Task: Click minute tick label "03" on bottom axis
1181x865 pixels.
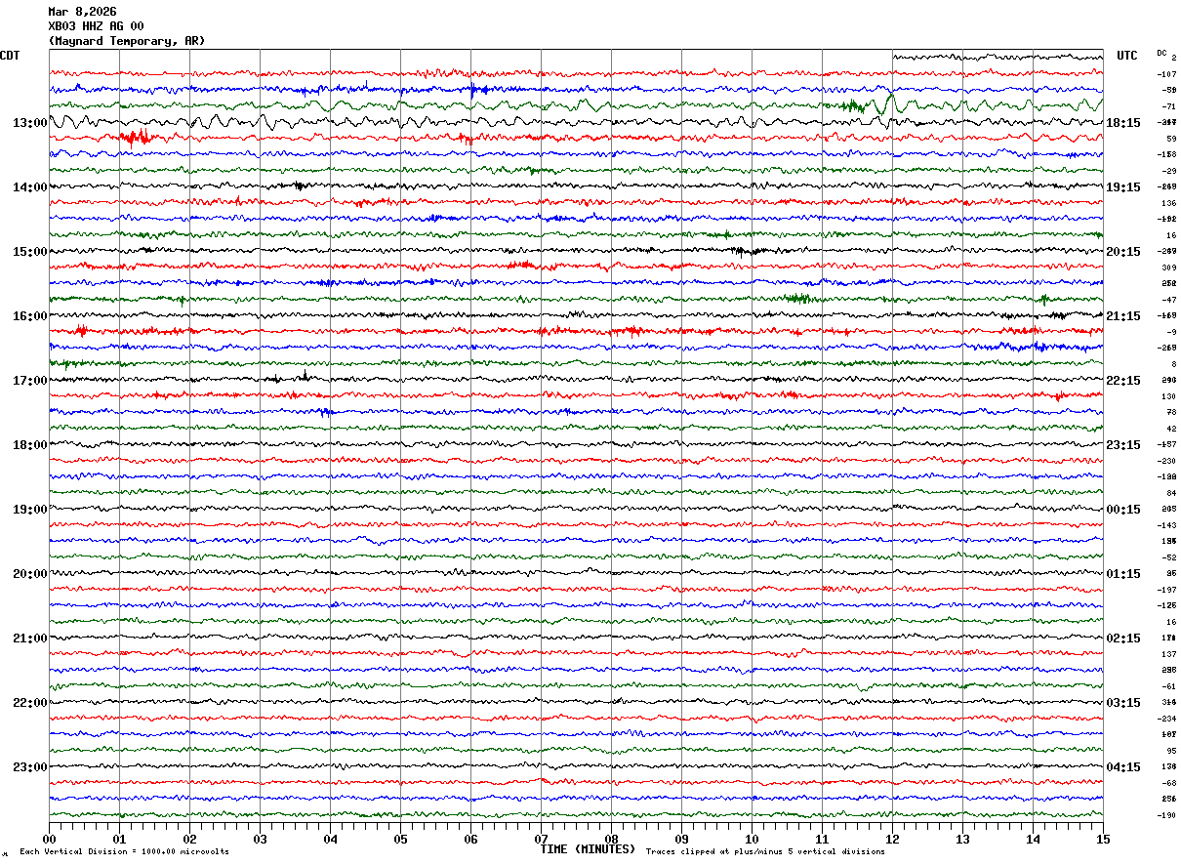Action: 260,839
